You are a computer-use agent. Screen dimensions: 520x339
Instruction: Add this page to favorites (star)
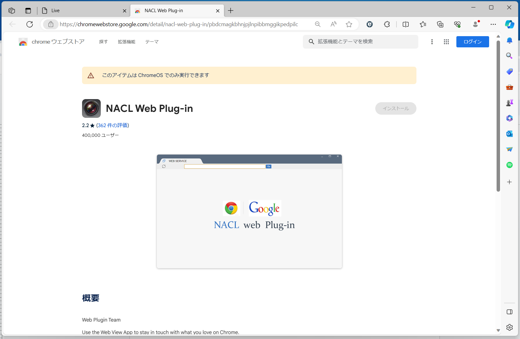coord(349,24)
